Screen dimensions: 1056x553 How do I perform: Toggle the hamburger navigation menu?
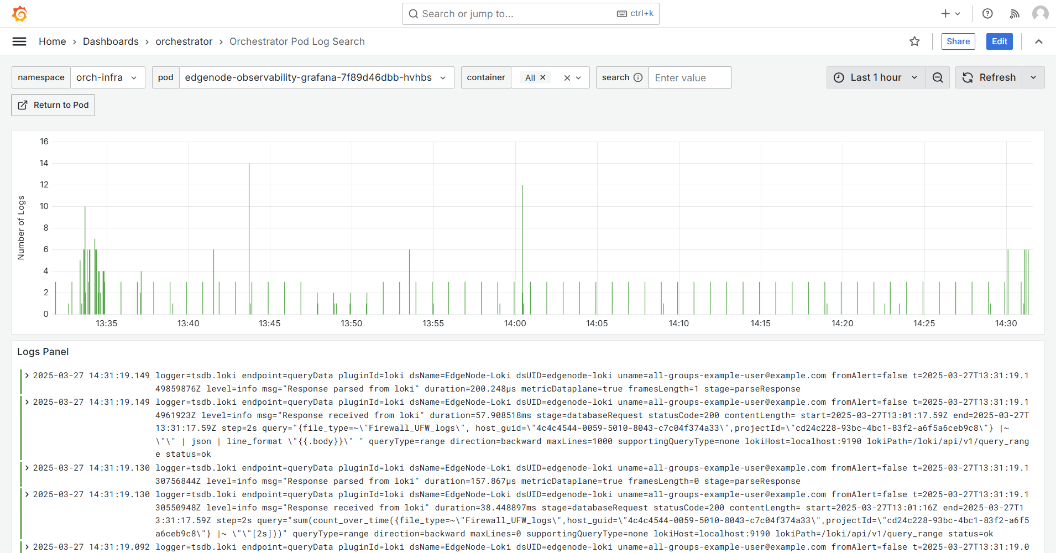click(x=19, y=41)
